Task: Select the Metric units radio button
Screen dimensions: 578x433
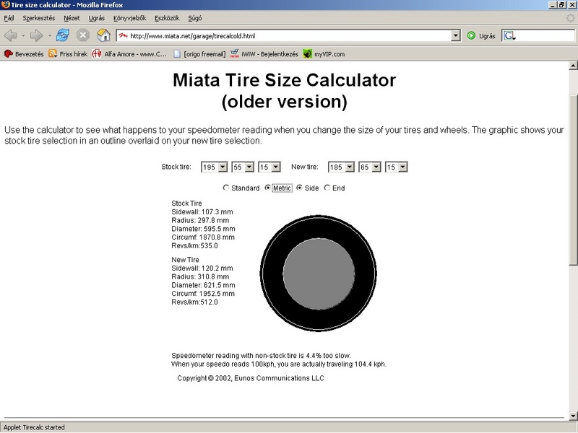Action: tap(267, 188)
